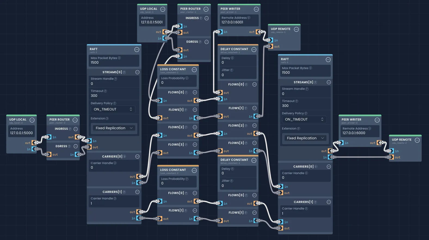The image size is (429, 240).
Task: Open Delivery Policy ON_TIMEOUT dropdown in raft-5
Action: [x=304, y=119]
